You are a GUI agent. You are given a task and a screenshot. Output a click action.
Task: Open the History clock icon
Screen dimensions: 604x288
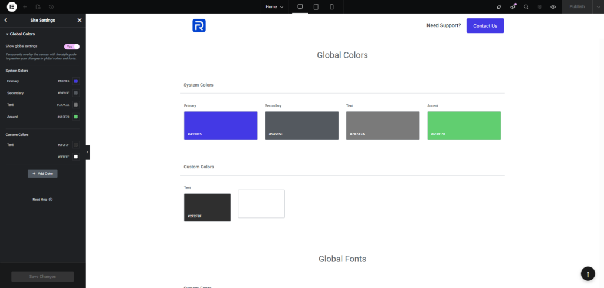tap(51, 7)
